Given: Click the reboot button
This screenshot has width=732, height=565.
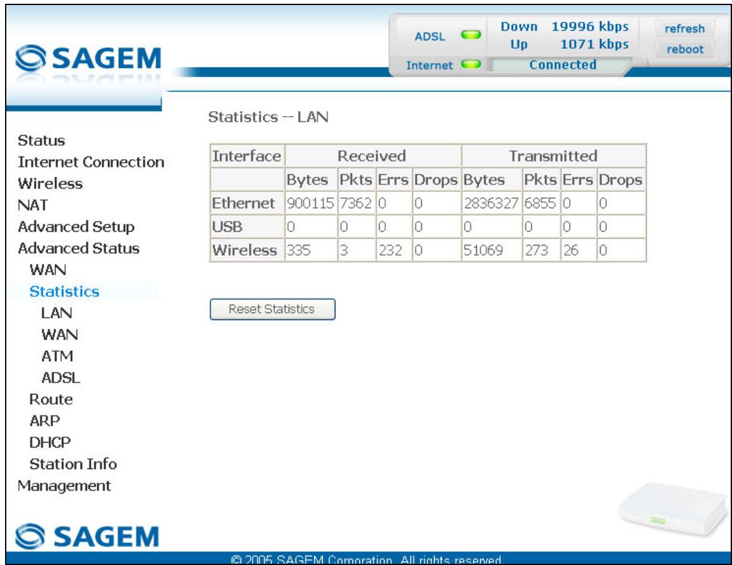Looking at the screenshot, I should click(x=685, y=49).
